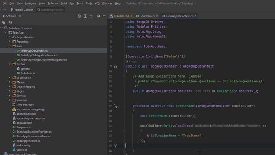Expand the Services folder
Image resolution: width=275 pixels, height=155 pixels.
9,96
